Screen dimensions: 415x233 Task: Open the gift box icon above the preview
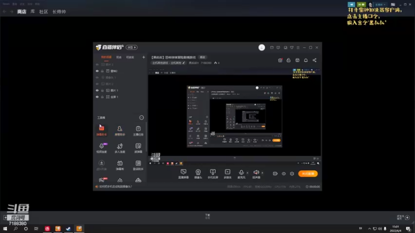click(280, 60)
